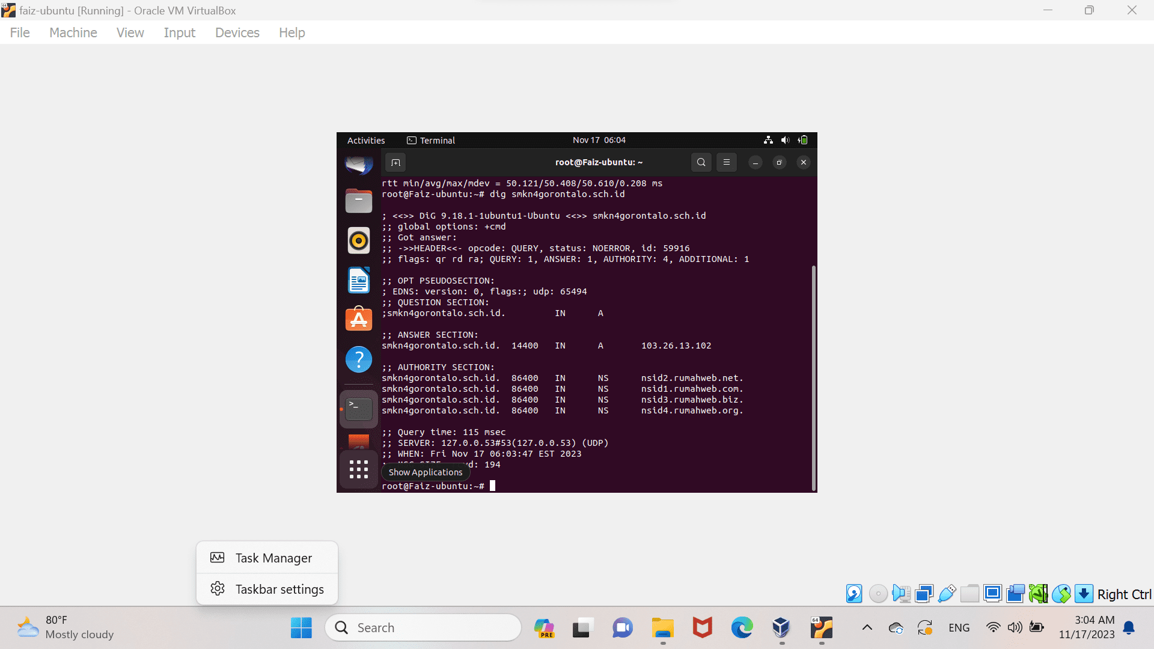This screenshot has height=649, width=1154.
Task: Open Task View in Windows taskbar
Action: coord(582,628)
